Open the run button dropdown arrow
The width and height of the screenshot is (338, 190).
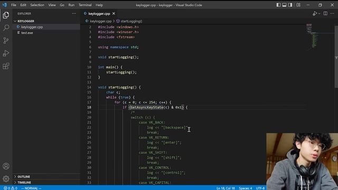click(x=319, y=14)
